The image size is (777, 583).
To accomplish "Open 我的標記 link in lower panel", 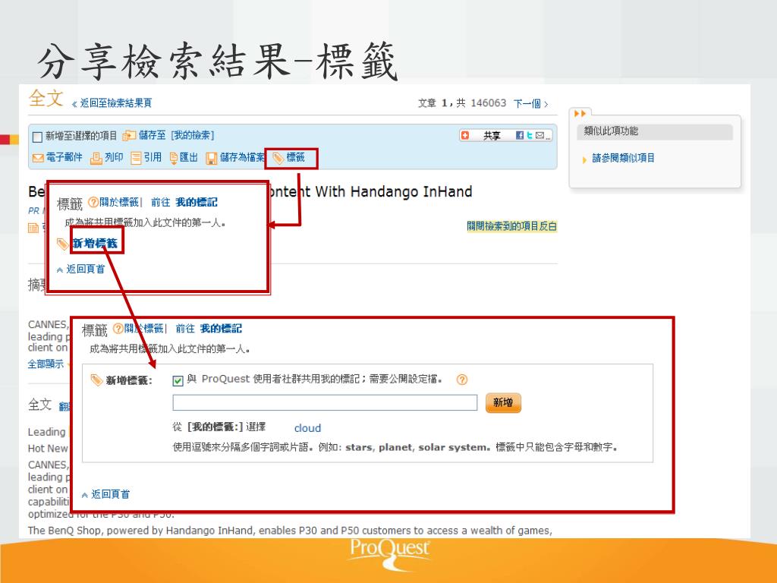I will 221,329.
